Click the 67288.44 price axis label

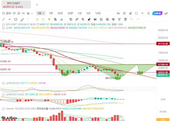pyautogui.click(x=163, y=64)
